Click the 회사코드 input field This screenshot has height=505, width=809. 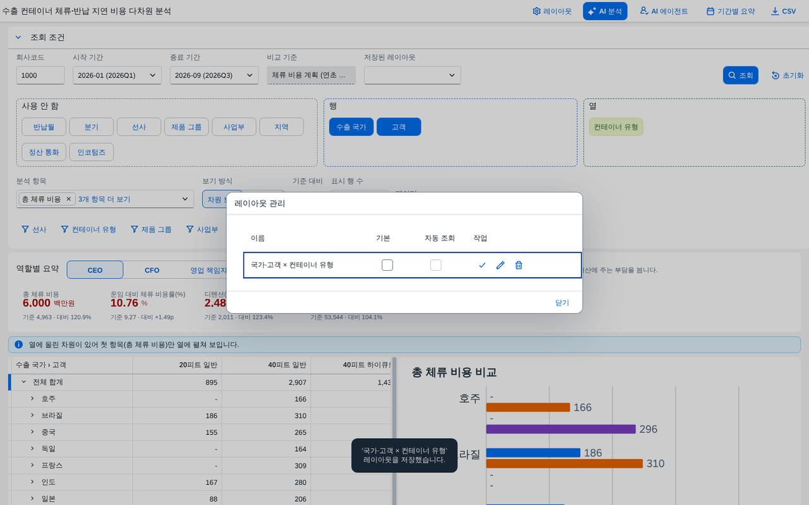pos(40,75)
